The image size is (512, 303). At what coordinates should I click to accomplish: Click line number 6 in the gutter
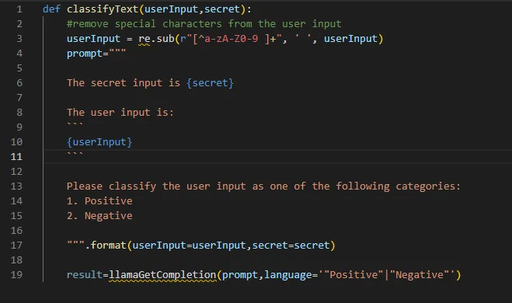[x=19, y=83]
